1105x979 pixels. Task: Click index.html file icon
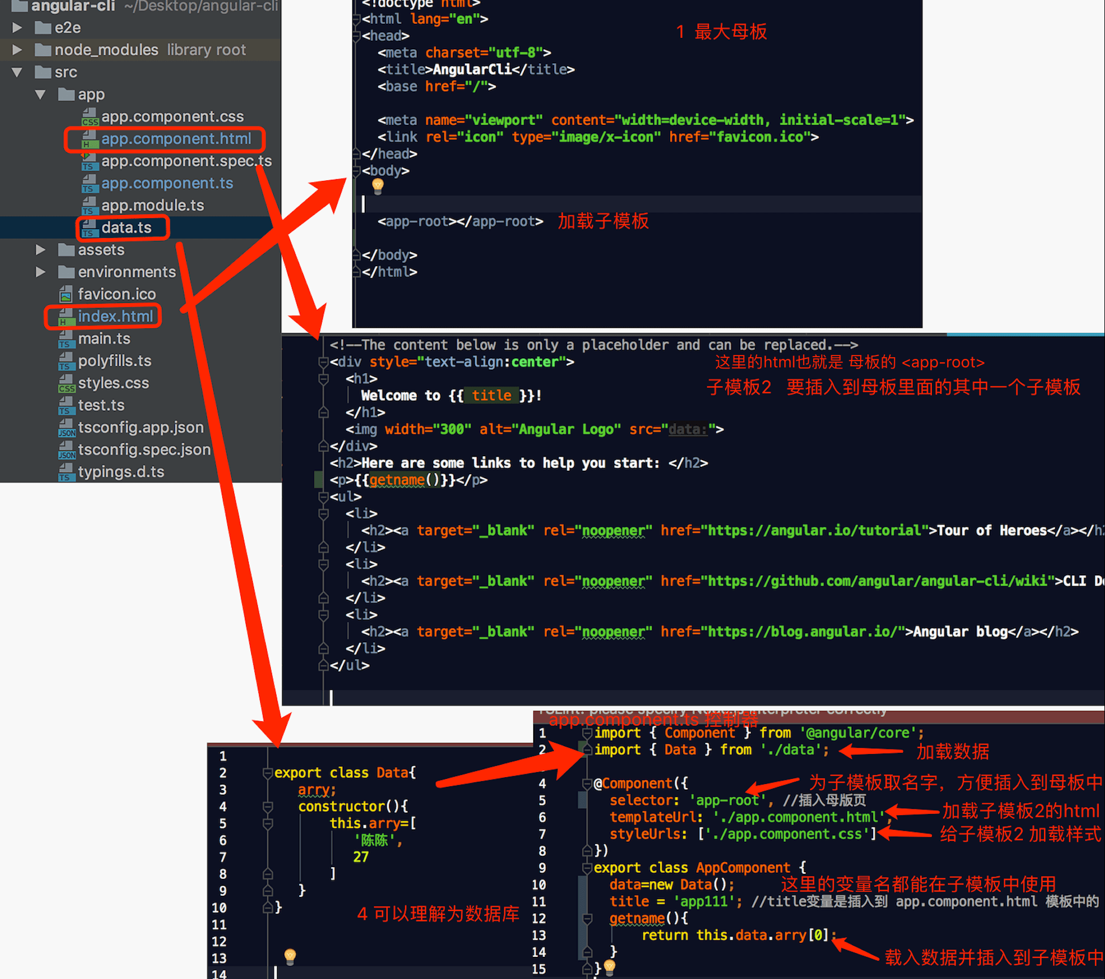pos(66,317)
